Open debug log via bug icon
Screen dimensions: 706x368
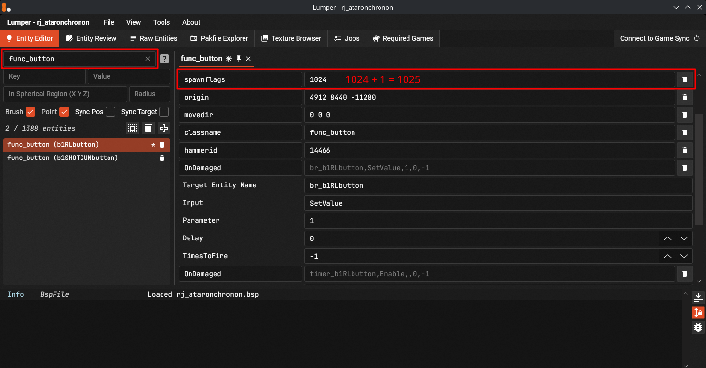coord(698,327)
